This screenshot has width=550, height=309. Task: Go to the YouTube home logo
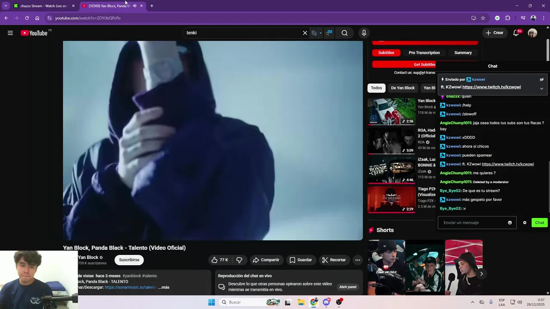(34, 33)
